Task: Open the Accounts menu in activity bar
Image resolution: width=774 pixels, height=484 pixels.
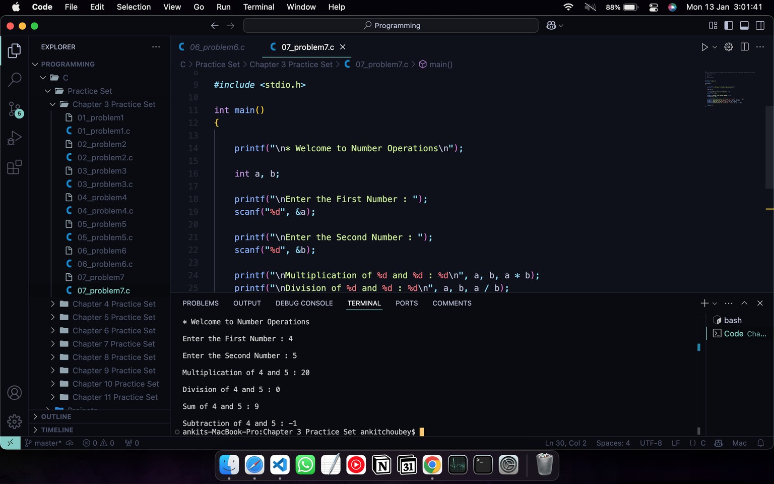Action: point(15,393)
